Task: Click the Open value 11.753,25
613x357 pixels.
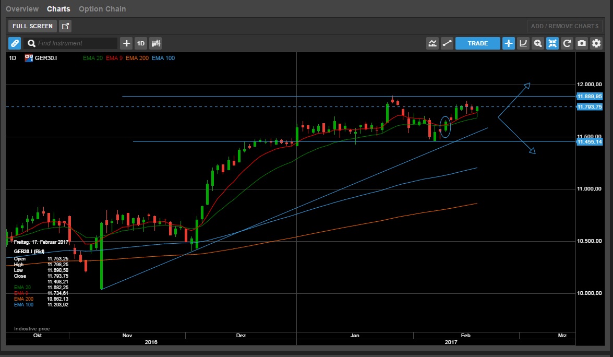Action: (58, 259)
